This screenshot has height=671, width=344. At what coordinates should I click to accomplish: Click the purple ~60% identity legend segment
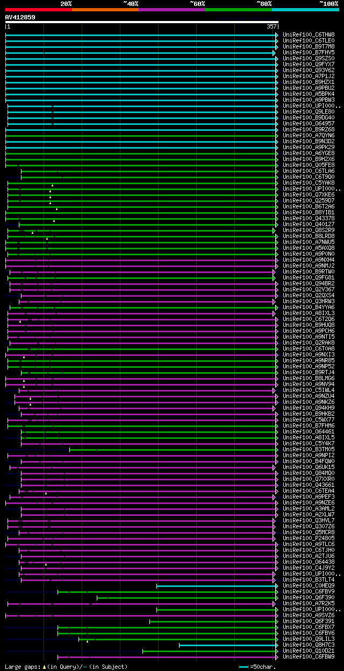tap(171, 10)
